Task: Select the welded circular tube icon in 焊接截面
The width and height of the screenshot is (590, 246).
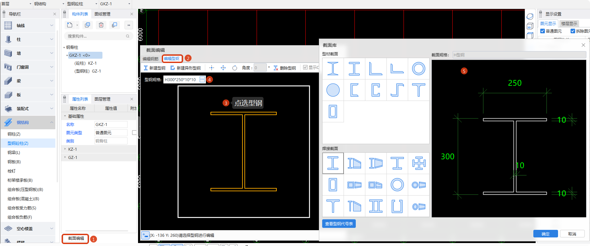Action: (x=397, y=185)
